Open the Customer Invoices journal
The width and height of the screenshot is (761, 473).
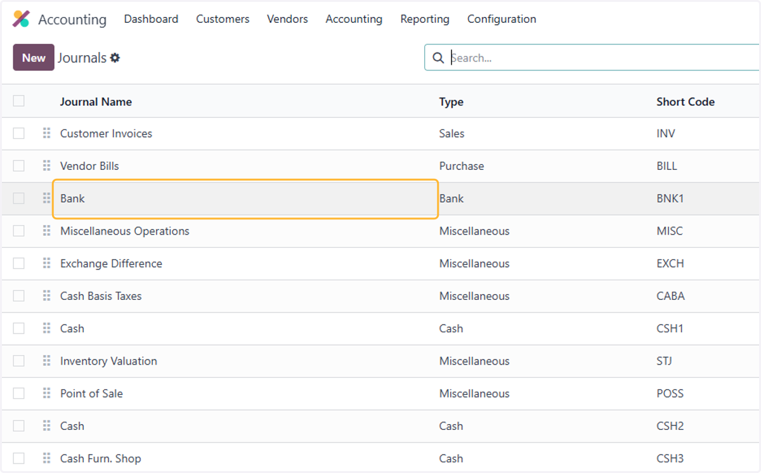click(106, 133)
